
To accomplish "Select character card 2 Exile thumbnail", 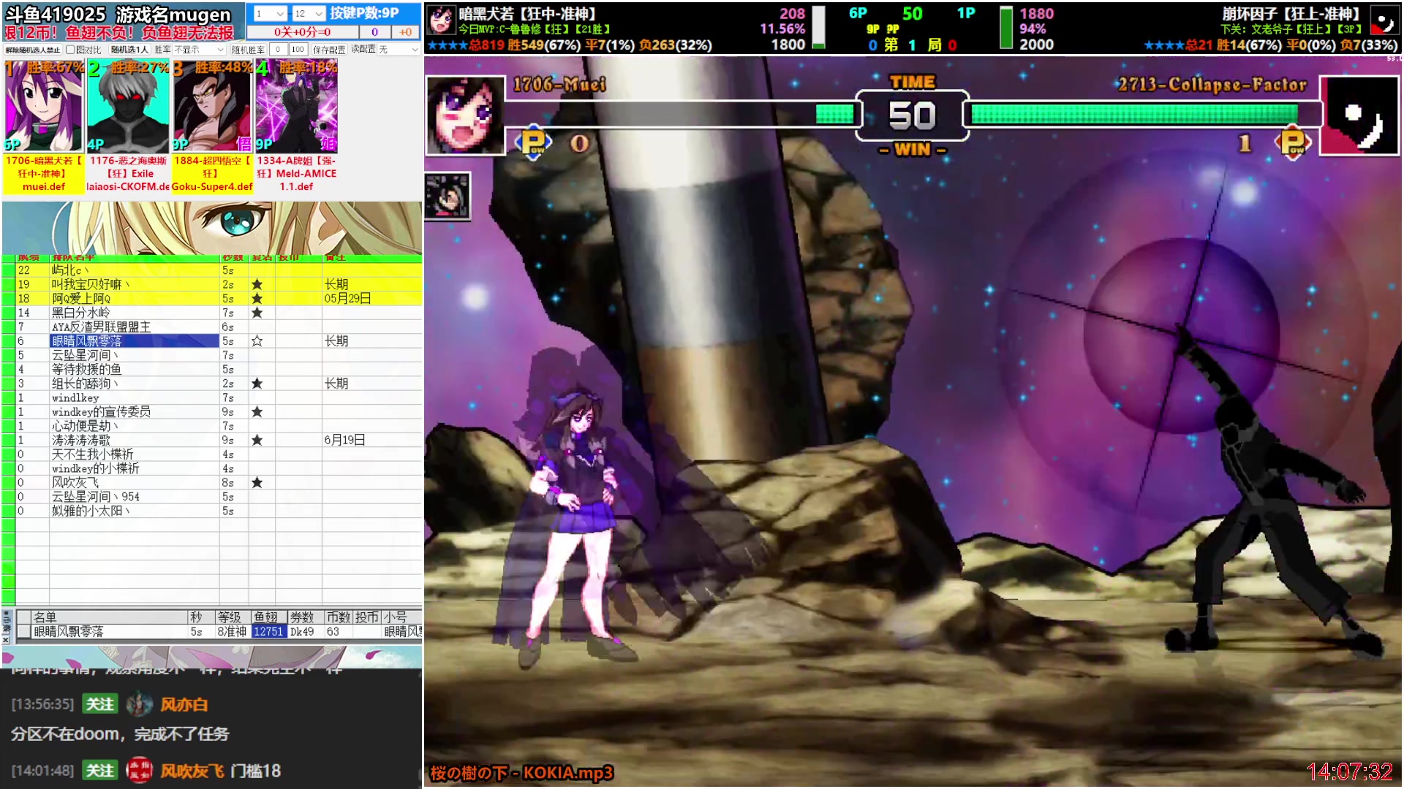I will tap(128, 107).
